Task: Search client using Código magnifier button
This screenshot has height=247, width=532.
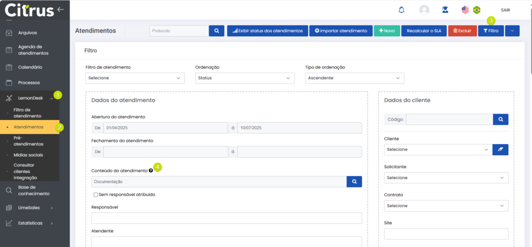Action: [500, 119]
